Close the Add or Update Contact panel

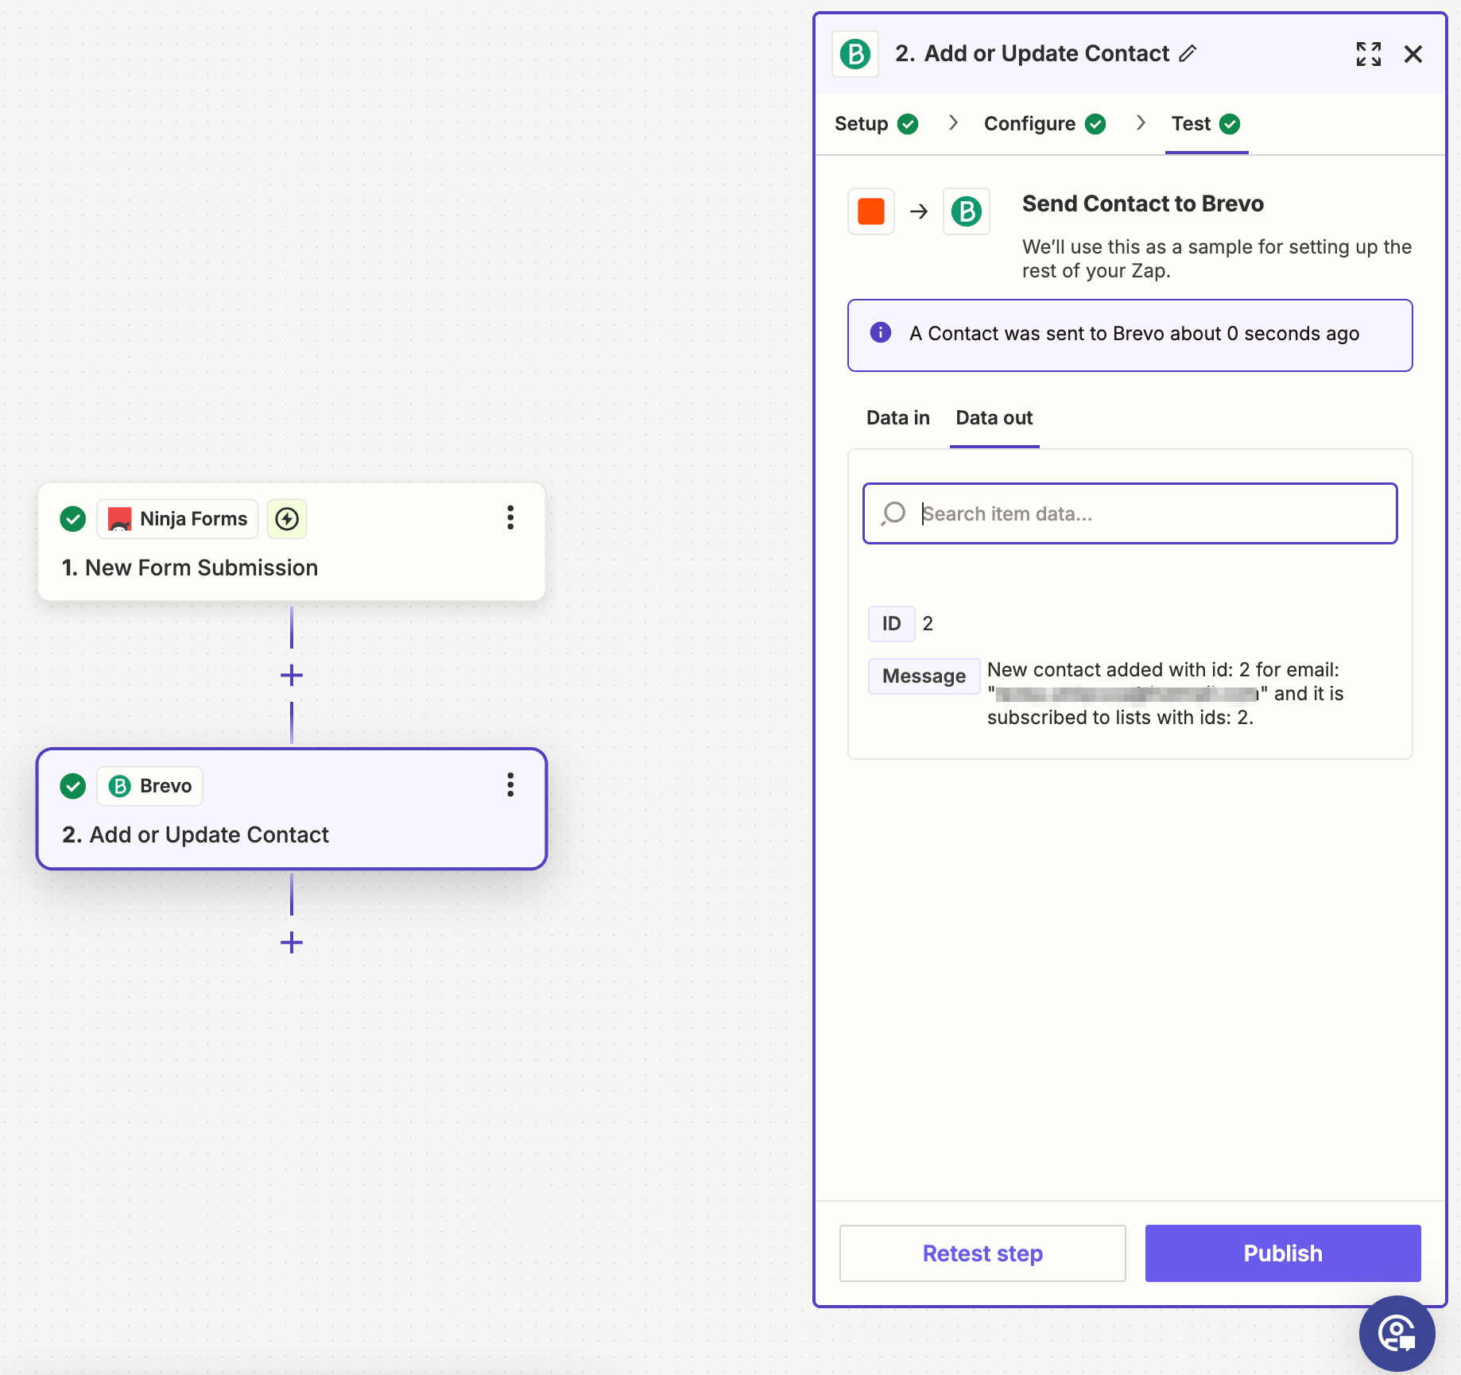tap(1413, 54)
